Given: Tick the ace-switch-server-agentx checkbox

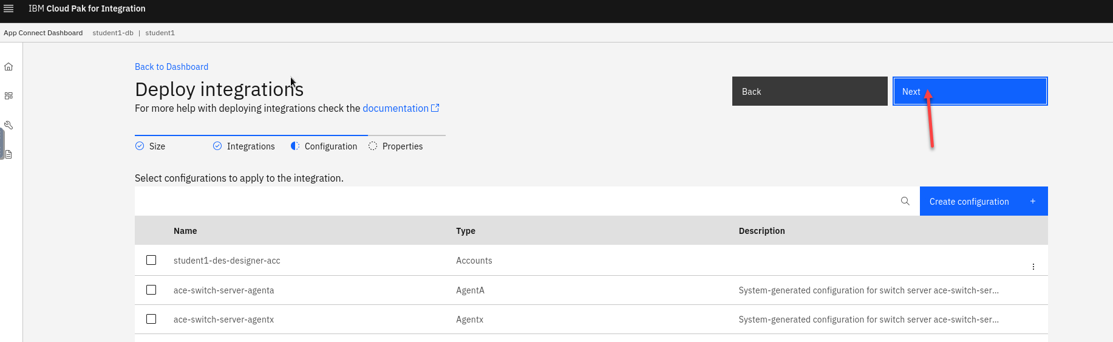Looking at the screenshot, I should pos(151,319).
